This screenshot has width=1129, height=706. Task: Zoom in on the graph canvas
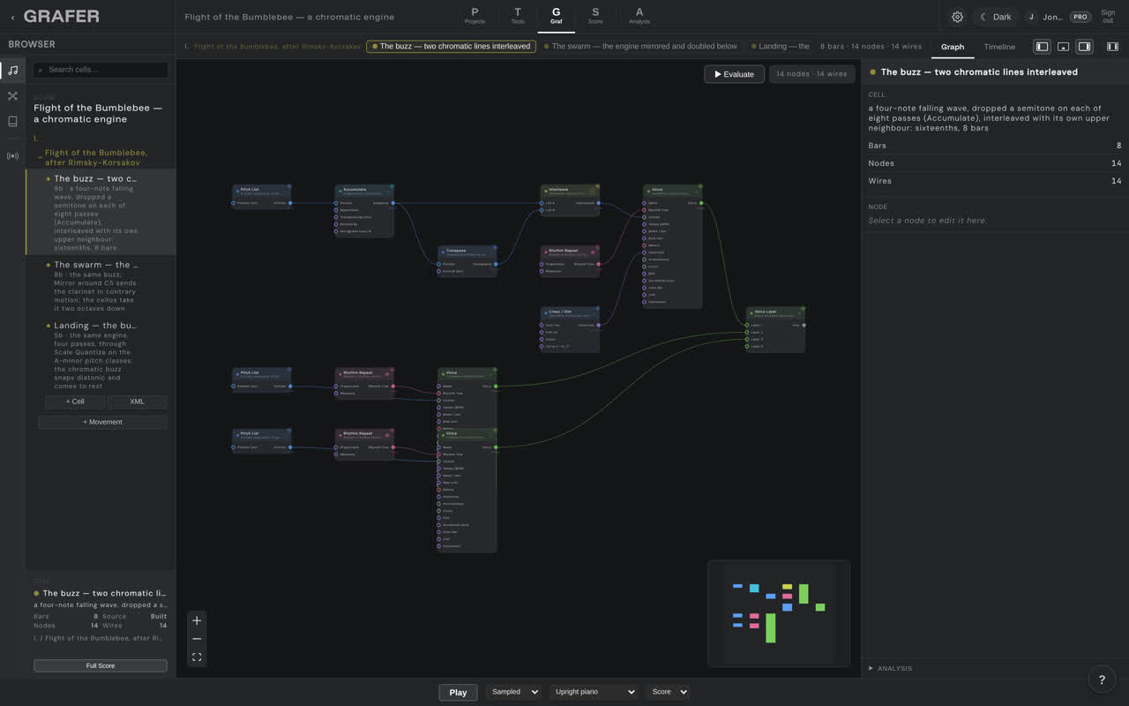pyautogui.click(x=197, y=620)
